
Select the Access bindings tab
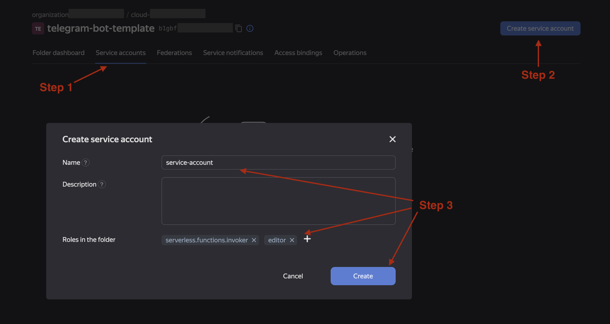point(298,53)
